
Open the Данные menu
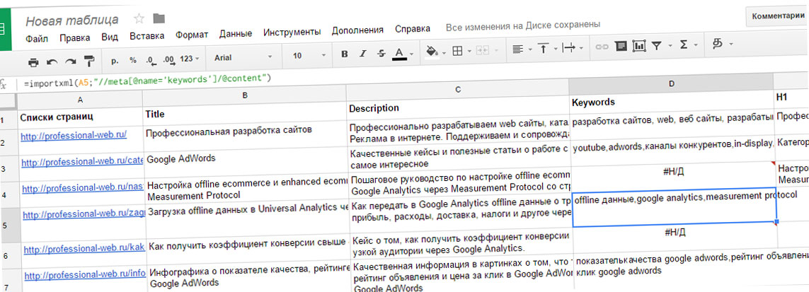click(236, 33)
